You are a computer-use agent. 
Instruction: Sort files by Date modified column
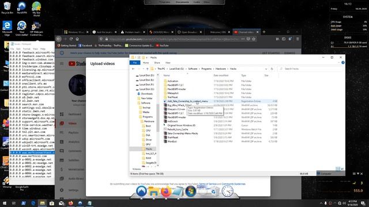click(221, 75)
